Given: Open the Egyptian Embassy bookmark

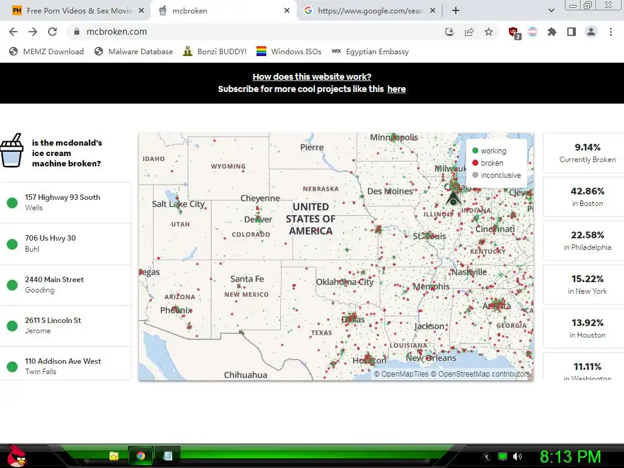Looking at the screenshot, I should [370, 51].
